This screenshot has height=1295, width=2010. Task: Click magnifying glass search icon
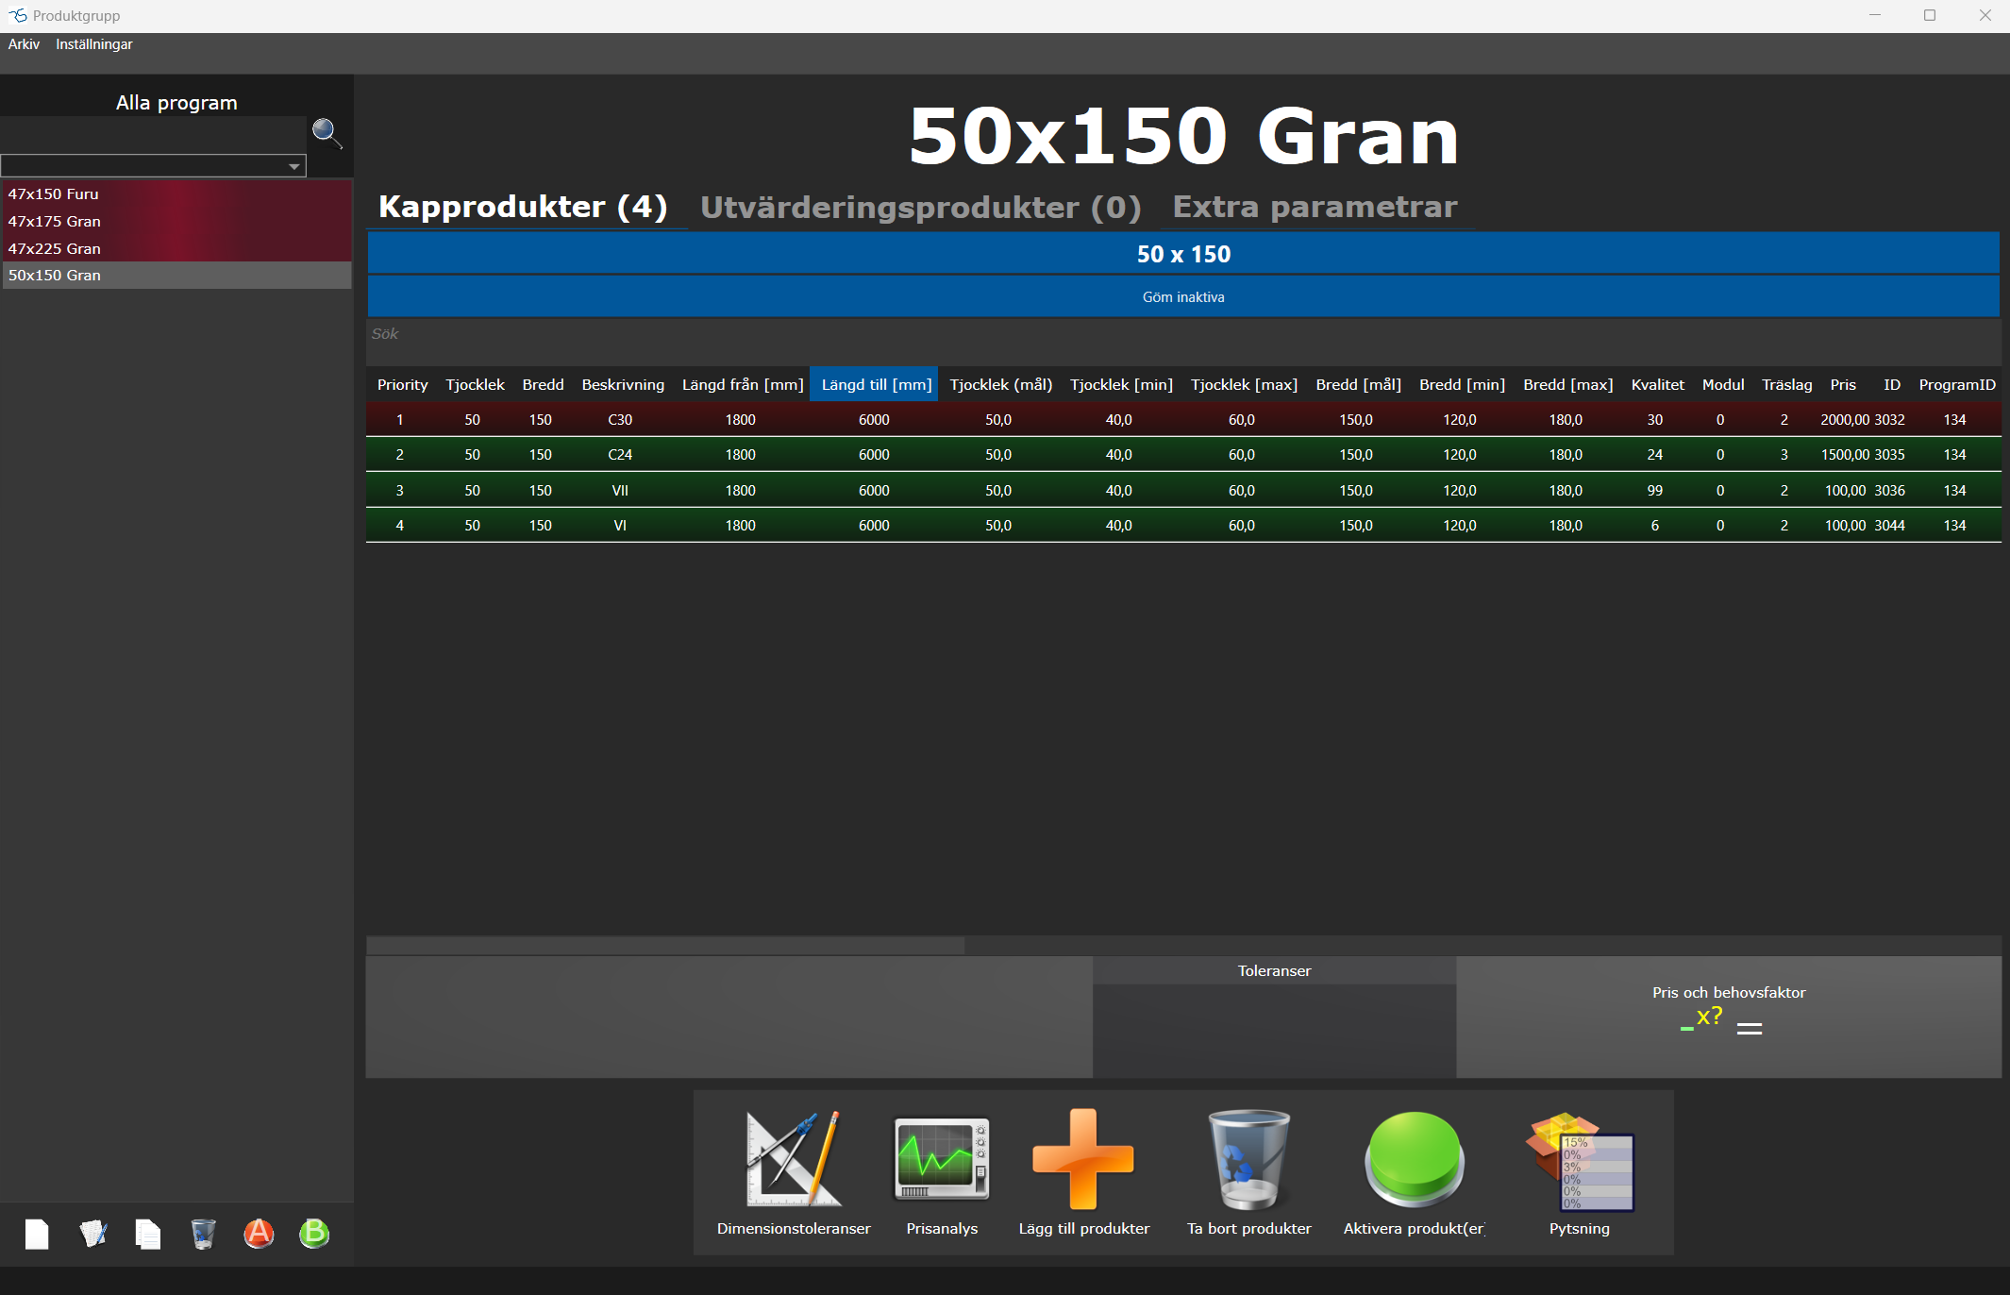[327, 133]
